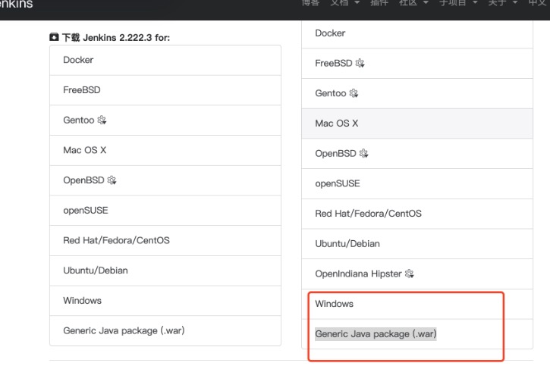Choose Docker in the Jenkins 2.222.3 download list
The image size is (550, 369).
pos(165,60)
